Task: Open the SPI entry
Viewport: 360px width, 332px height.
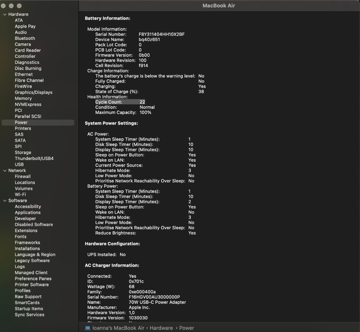Action: [x=18, y=146]
